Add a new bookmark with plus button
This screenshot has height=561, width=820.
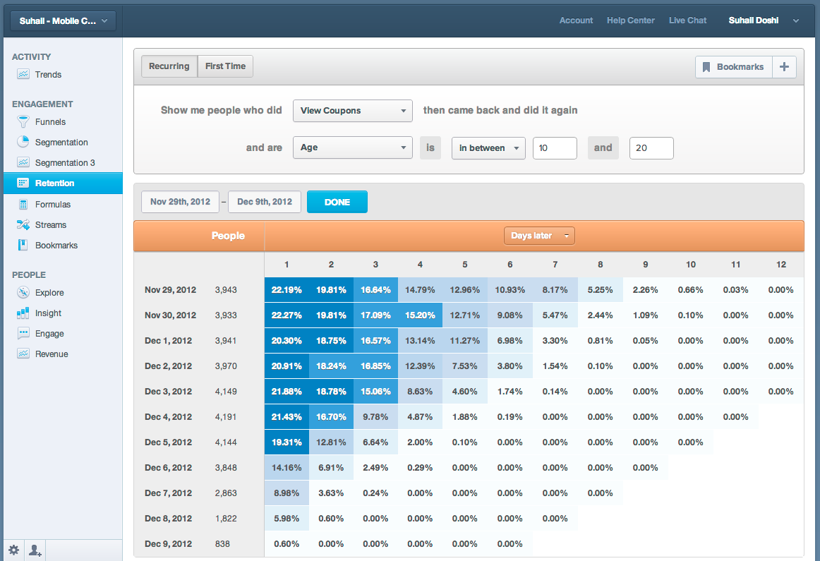784,66
